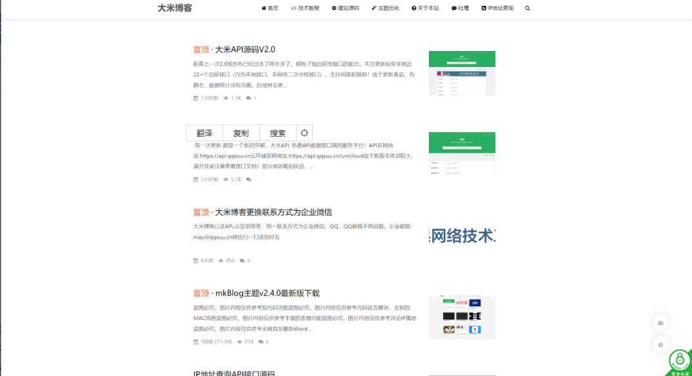The image size is (692, 376).
Task: Click 翻译 in the selection popup
Action: tap(204, 133)
